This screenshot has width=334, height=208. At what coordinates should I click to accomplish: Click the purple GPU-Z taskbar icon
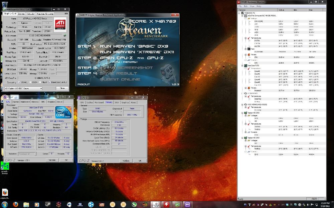point(188,204)
